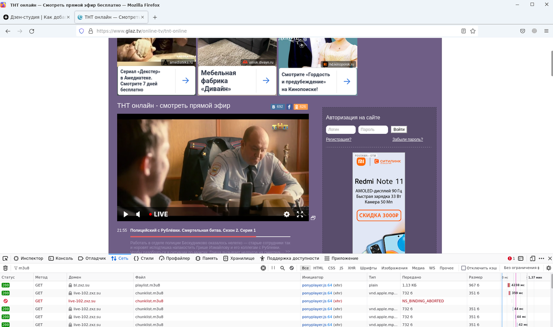Clear network log with trash icon
Image resolution: width=553 pixels, height=327 pixels.
coord(6,268)
